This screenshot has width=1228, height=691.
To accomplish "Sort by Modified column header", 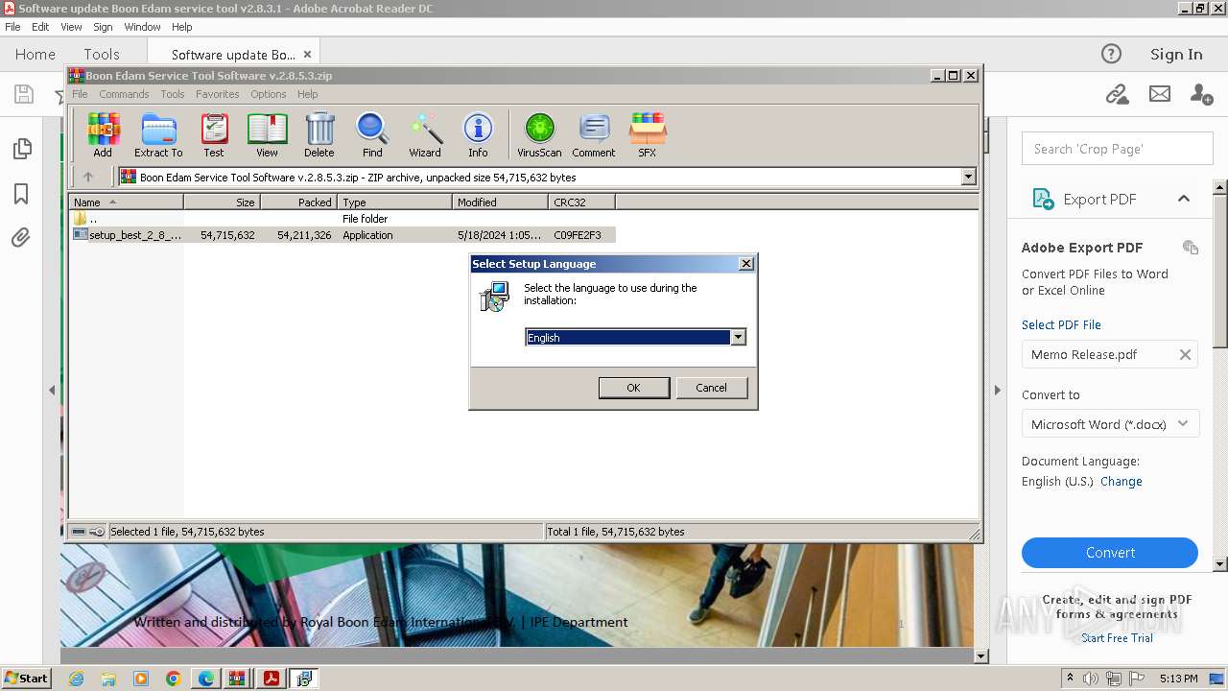I will point(500,203).
